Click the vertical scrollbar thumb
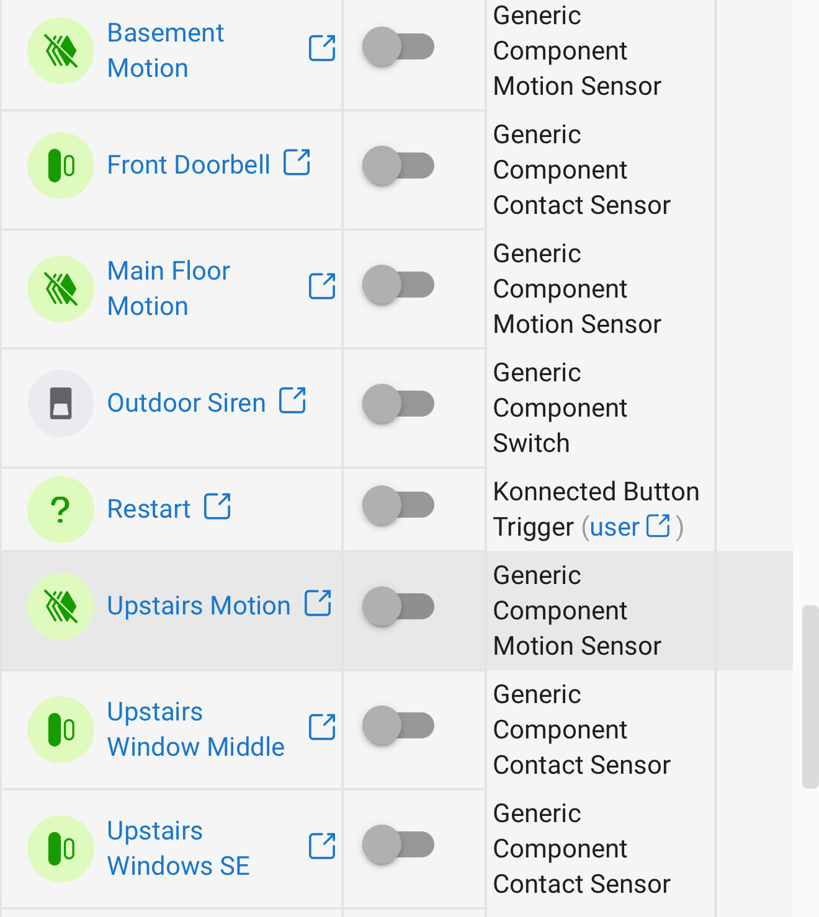The height and width of the screenshot is (917, 819). click(810, 697)
